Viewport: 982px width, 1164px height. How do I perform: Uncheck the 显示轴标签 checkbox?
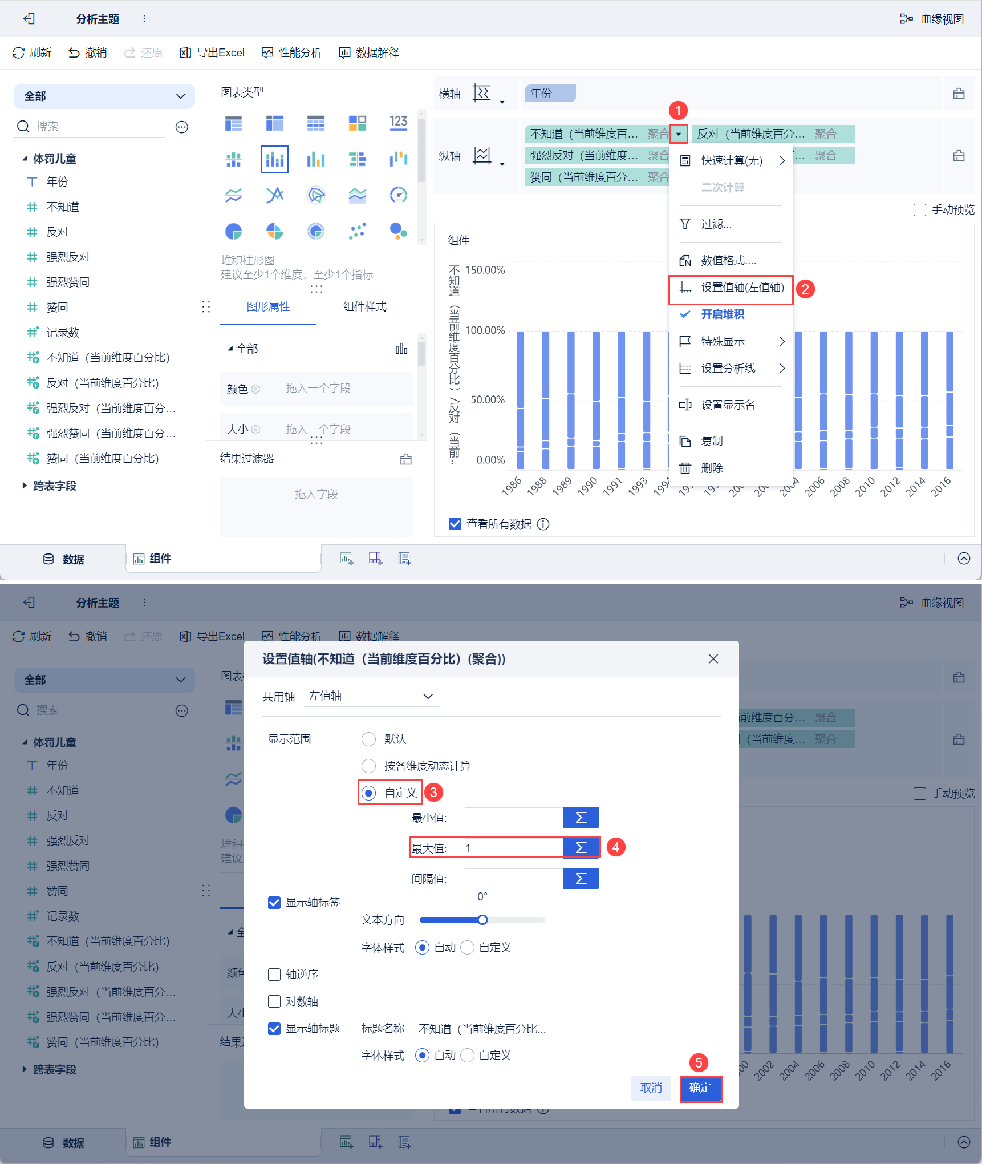tap(274, 902)
